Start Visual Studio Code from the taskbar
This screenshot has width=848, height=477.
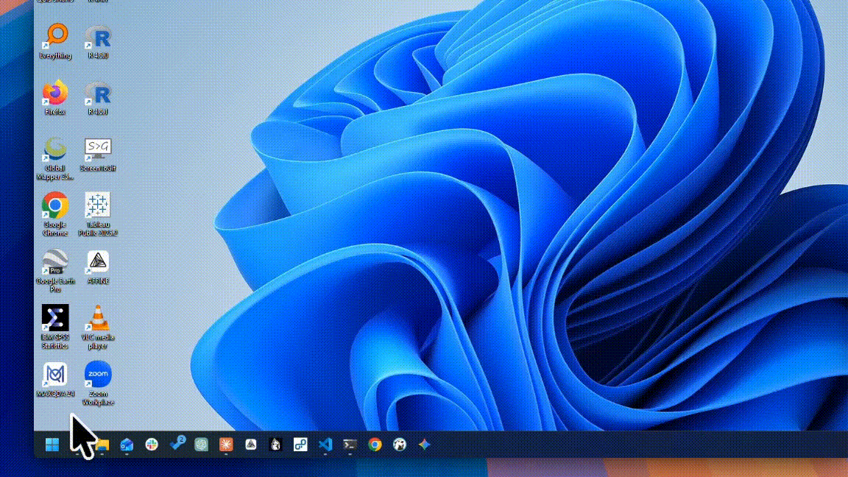pos(325,444)
